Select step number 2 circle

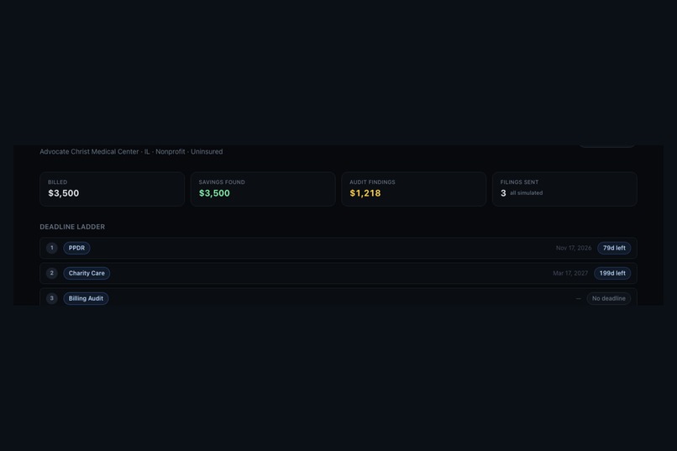pyautogui.click(x=52, y=273)
